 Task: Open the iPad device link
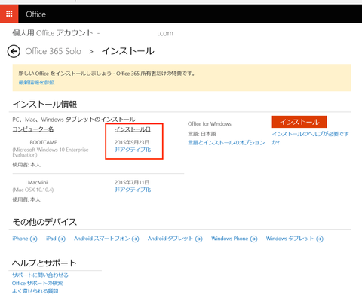tap(51, 239)
